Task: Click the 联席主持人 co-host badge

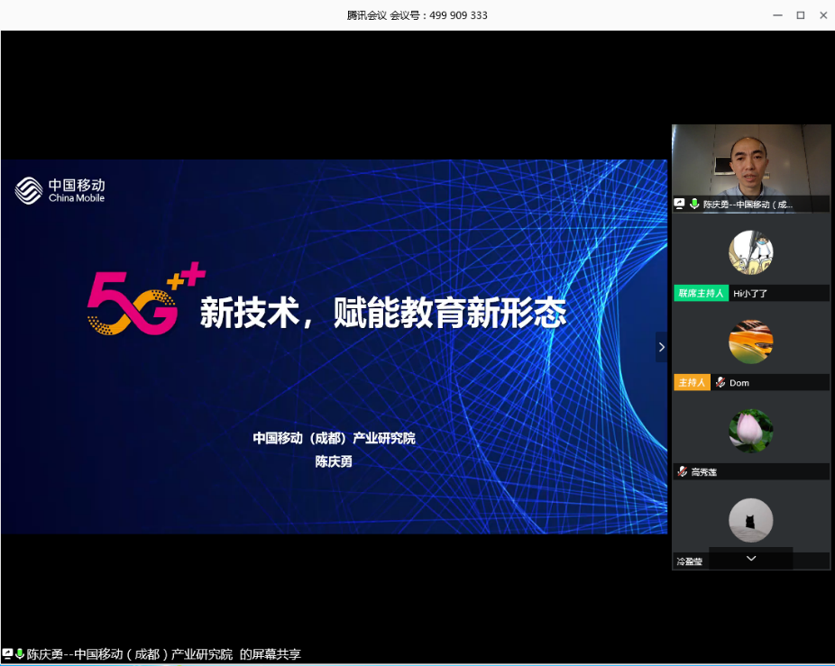Action: pos(701,293)
